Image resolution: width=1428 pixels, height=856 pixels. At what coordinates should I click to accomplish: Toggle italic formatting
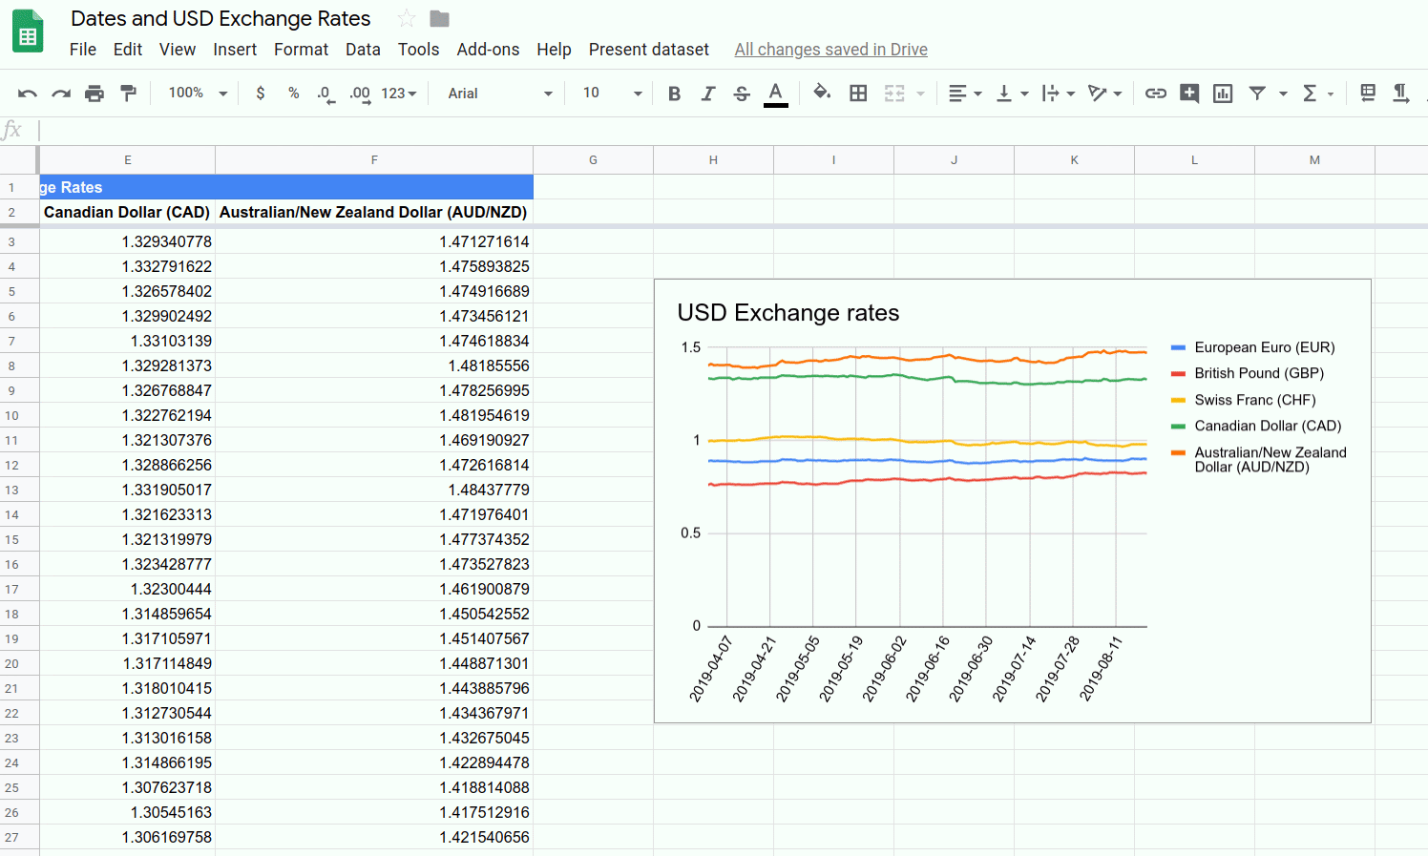click(x=707, y=94)
